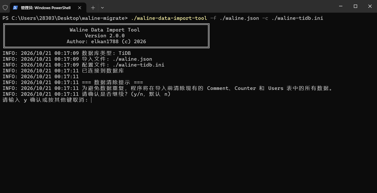Open a new terminal tab with plus
The width and height of the screenshot is (377, 193).
[x=93, y=8]
